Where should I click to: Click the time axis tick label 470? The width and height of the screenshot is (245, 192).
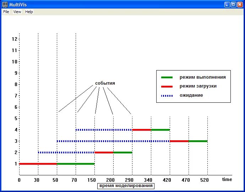[x=186, y=180]
